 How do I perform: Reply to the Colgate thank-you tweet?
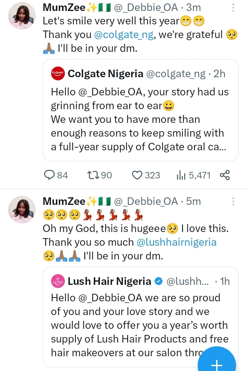point(50,175)
